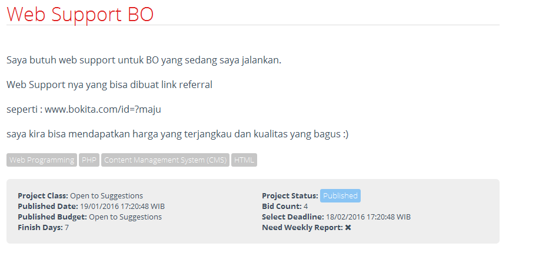Click the www.bokita.com/id=?maju URL text
539x260 pixels.
103,109
